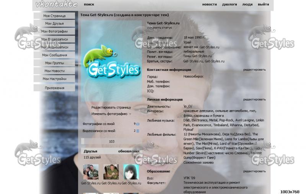This screenshot has width=306, height=194.
Task: Click Get-Styles.ru name under first friend
Action: 91,183
